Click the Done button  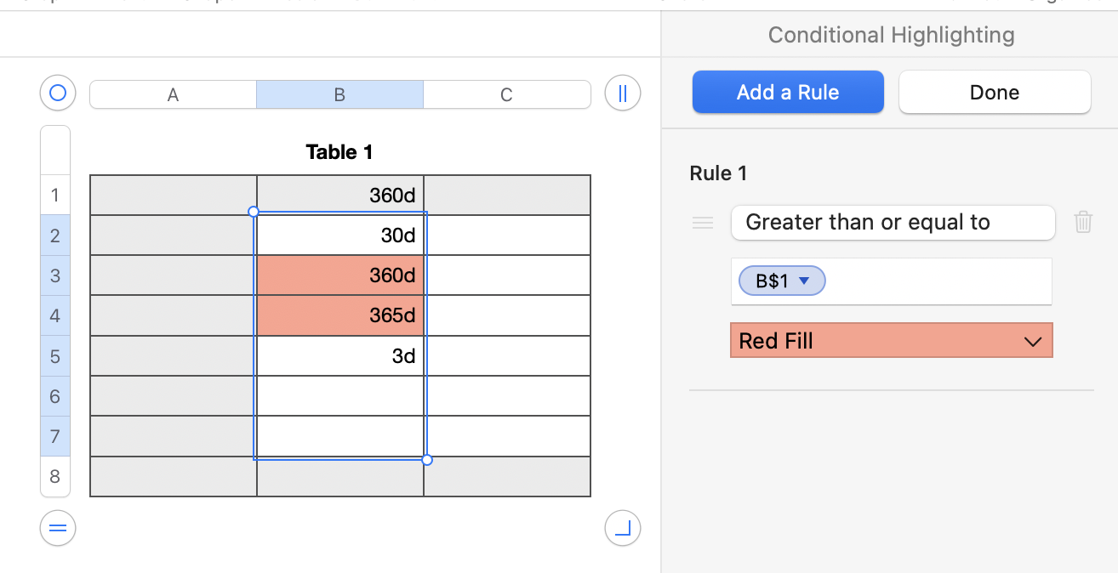point(994,92)
